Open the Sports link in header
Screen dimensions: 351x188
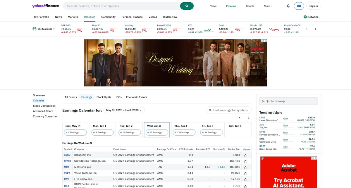point(250,6)
